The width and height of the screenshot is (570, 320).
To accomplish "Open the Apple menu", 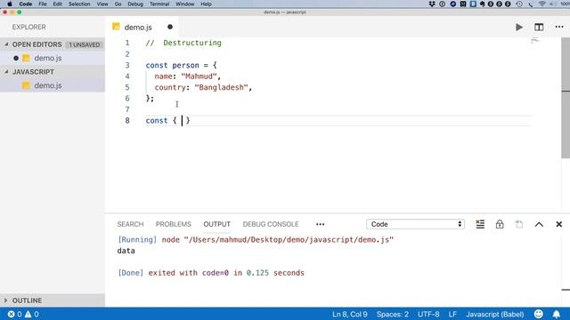I will click(x=10, y=4).
